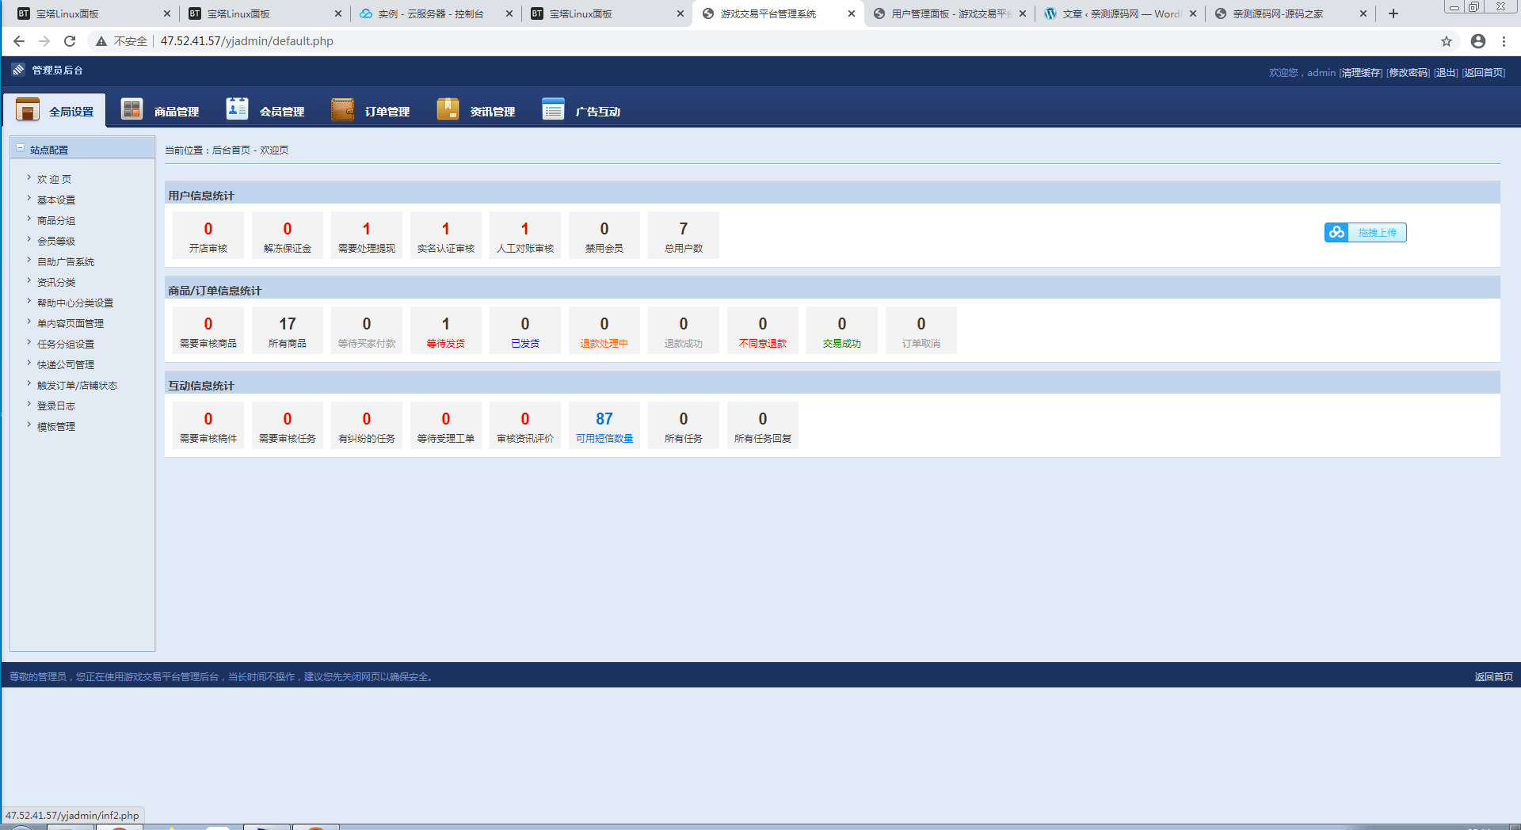Open the 会员管理 contact card icon

click(x=237, y=109)
